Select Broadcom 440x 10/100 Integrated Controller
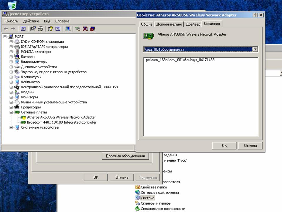The width and height of the screenshot is (282, 212). tap(61, 122)
